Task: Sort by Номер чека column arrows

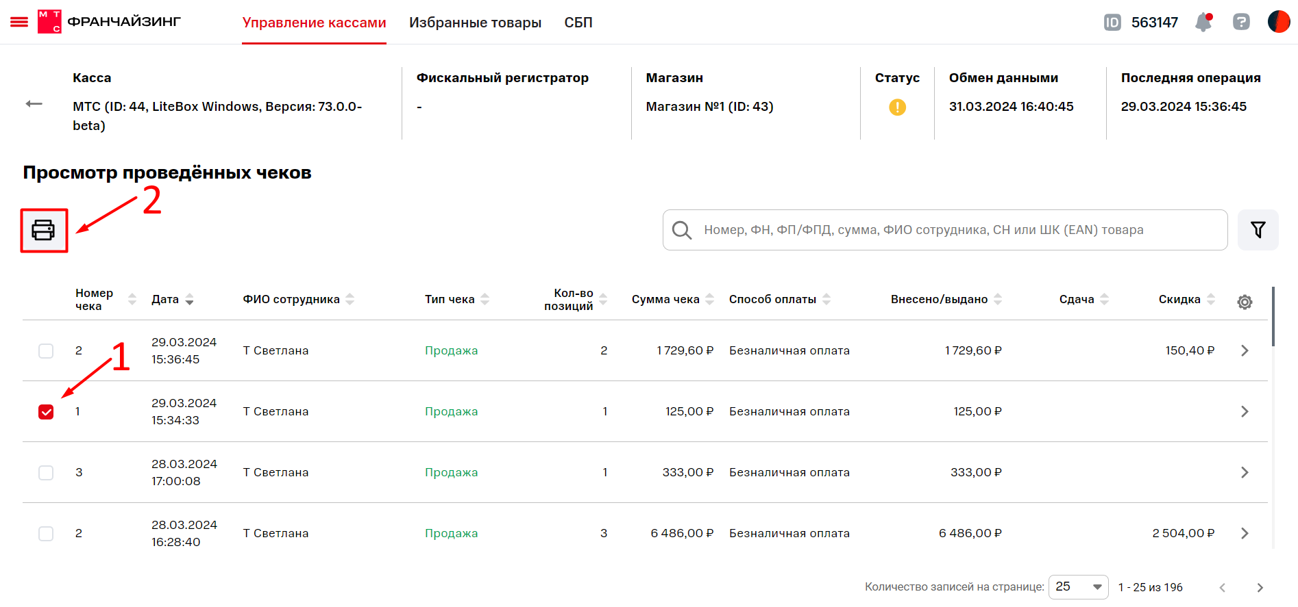Action: click(132, 300)
